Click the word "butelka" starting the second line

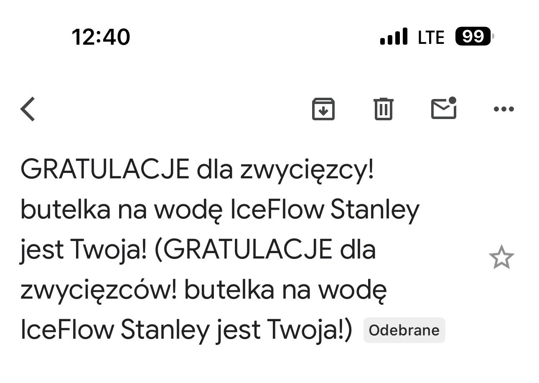(x=65, y=210)
